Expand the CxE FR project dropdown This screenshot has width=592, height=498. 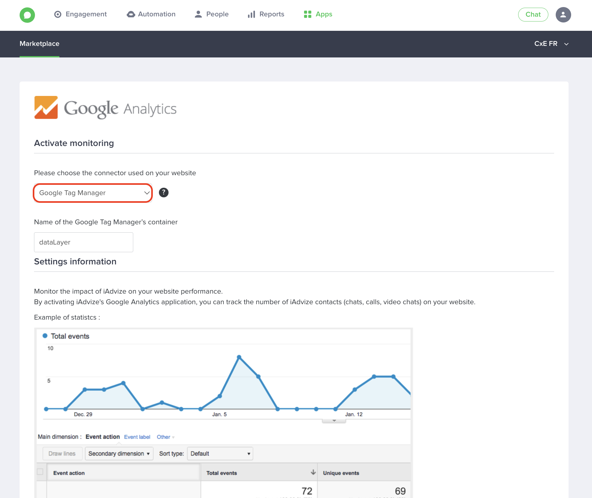(551, 44)
